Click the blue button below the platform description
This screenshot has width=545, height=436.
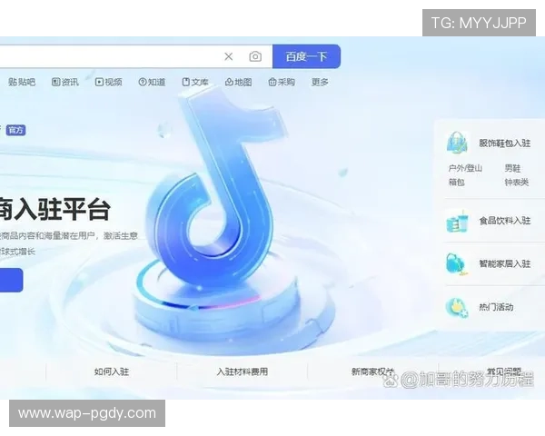click(x=11, y=280)
